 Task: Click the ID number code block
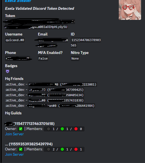pyautogui.click(x=86, y=42)
